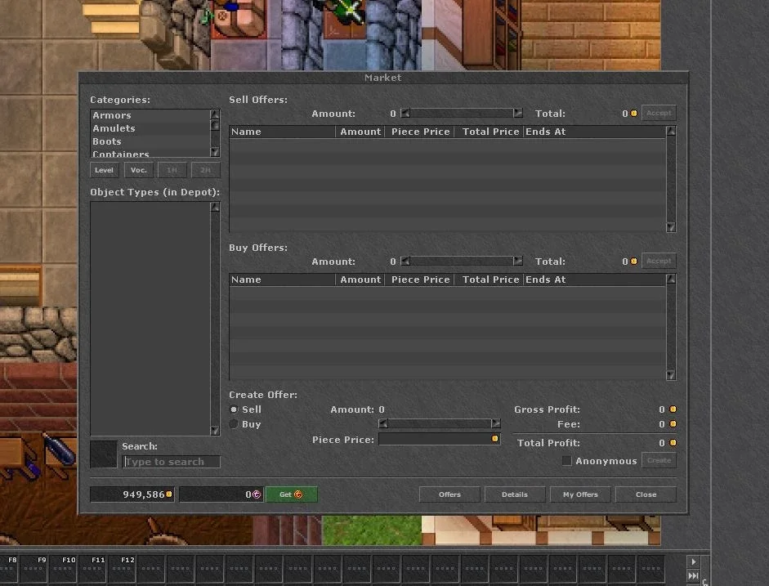
Task: Click the Create offer button
Action: [659, 460]
